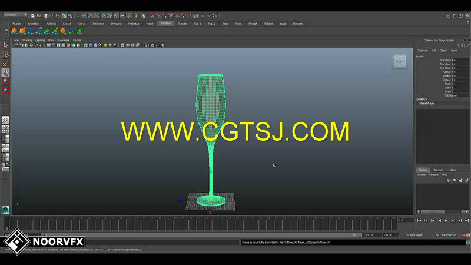Click the Save Scene icon

point(46,15)
